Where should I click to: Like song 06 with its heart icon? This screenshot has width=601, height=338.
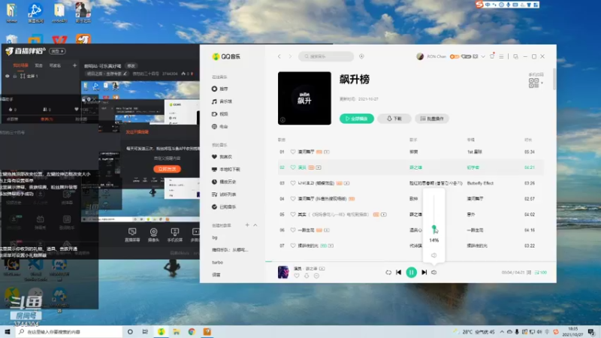(293, 231)
